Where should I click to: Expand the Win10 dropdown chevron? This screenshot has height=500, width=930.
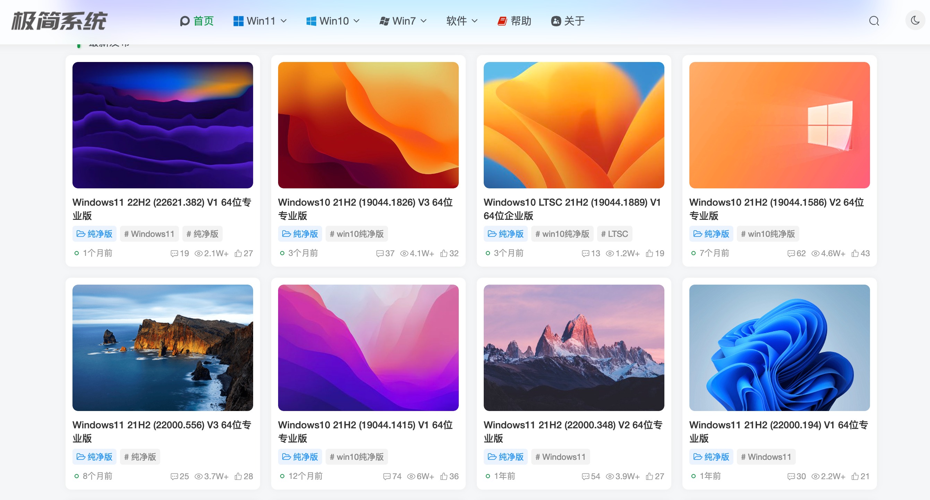pyautogui.click(x=356, y=21)
